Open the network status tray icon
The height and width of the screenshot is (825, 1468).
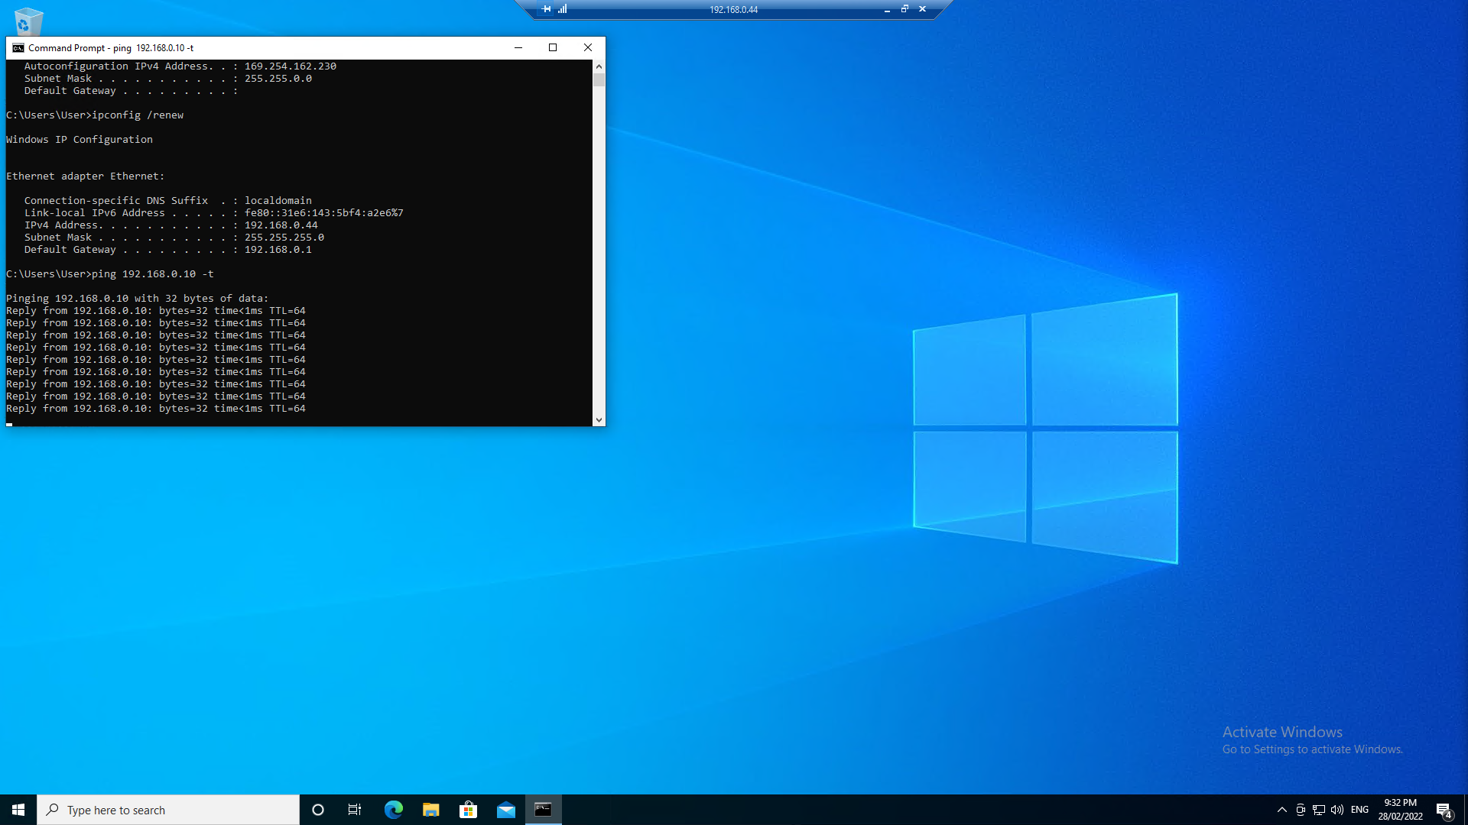[x=1319, y=810]
